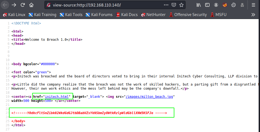Reload the current page

[23, 5]
